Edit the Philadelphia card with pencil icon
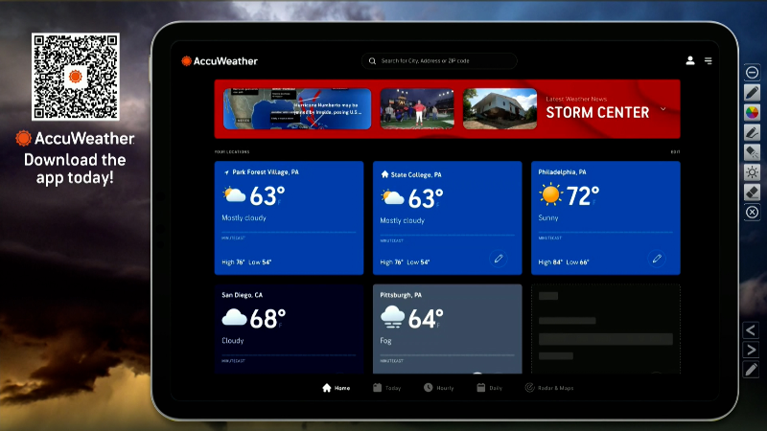Image resolution: width=767 pixels, height=431 pixels. 657,258
